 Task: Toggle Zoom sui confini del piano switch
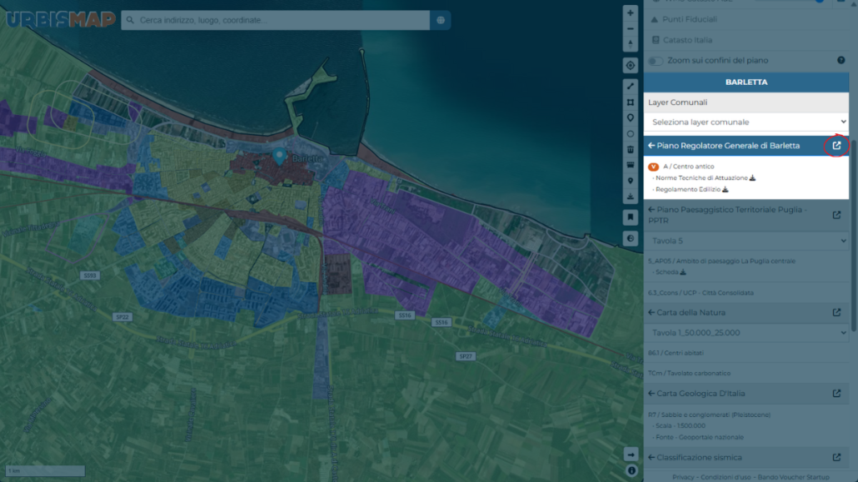pos(655,61)
